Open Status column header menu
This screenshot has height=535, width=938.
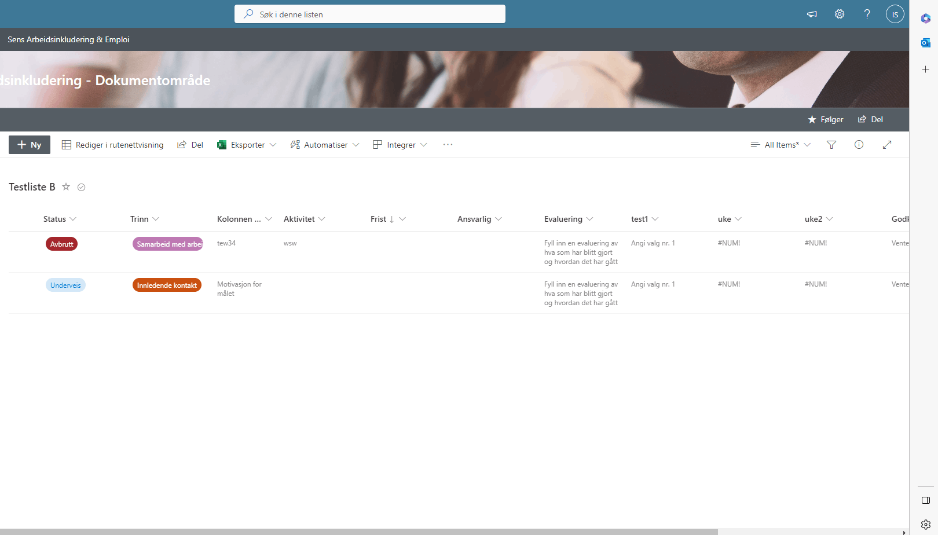click(x=60, y=219)
